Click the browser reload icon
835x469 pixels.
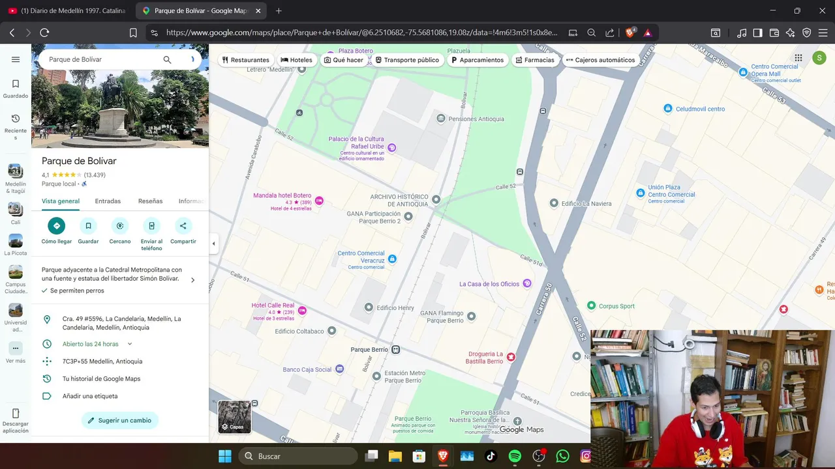44,33
